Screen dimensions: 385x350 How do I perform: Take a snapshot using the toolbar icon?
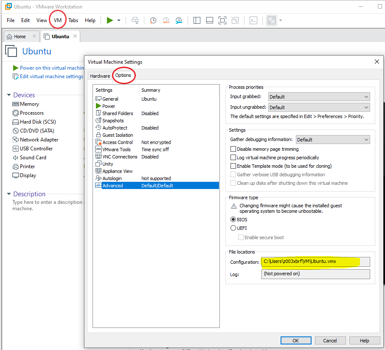pos(152,20)
